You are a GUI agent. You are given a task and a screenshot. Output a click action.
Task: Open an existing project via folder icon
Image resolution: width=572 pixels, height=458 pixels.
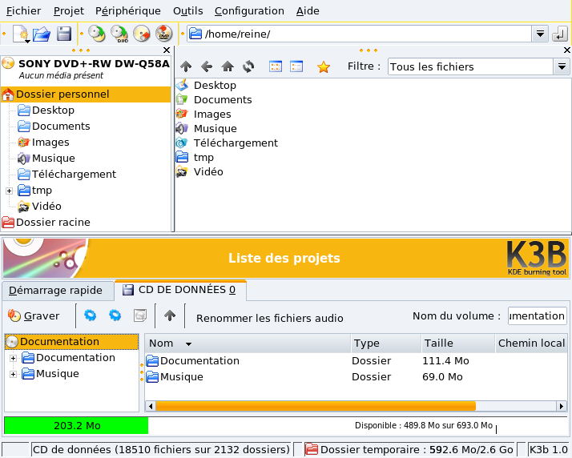click(42, 34)
